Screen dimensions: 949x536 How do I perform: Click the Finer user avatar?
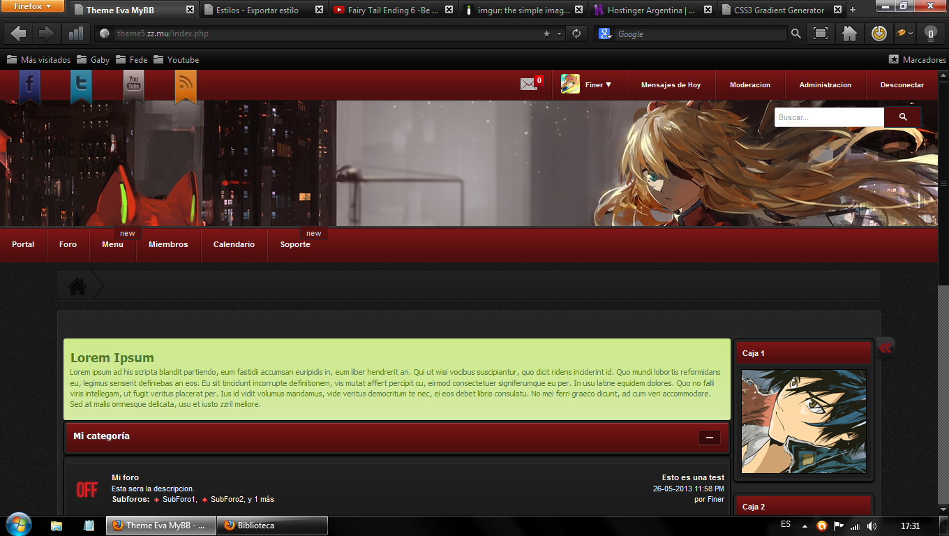click(x=570, y=84)
